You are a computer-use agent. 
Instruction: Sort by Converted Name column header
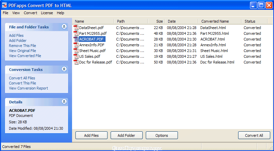[220, 21]
